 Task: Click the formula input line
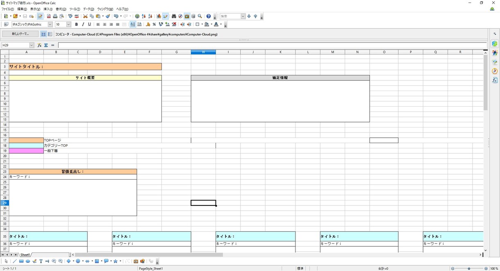point(273,45)
